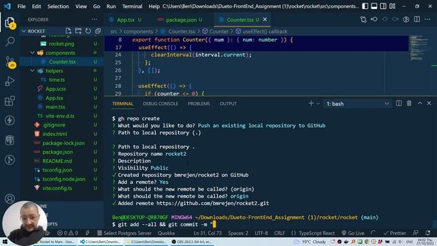
Task: Click the Quokka status bar item
Action: tap(166, 233)
